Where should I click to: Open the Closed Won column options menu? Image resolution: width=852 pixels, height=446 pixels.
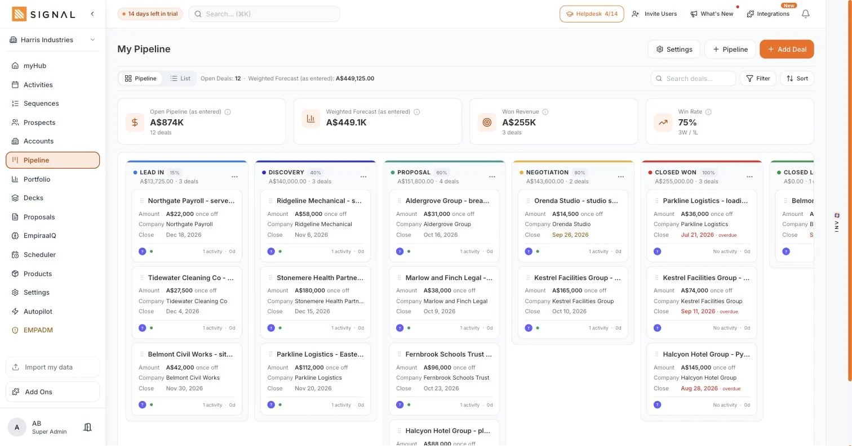749,177
